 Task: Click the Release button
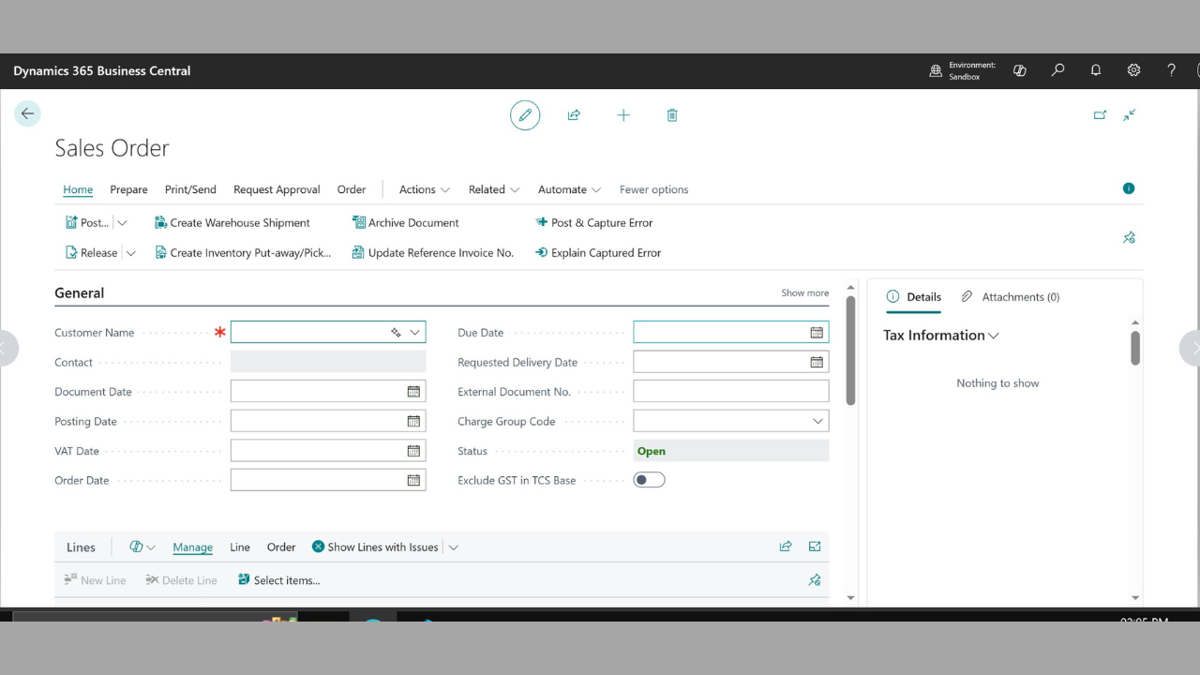(91, 253)
